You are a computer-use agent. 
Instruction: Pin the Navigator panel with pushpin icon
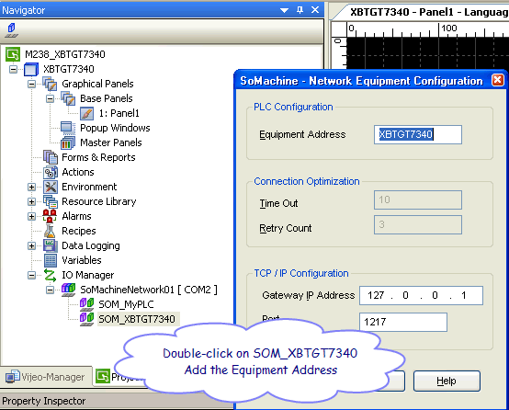point(300,10)
